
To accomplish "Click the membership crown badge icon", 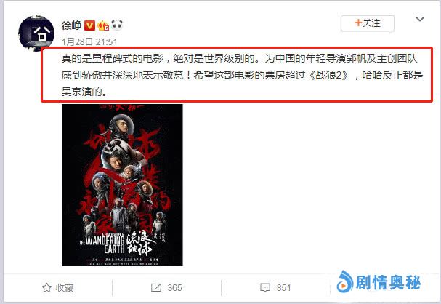I will (103, 25).
